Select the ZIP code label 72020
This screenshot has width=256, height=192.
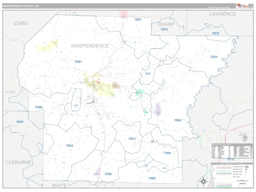(152, 178)
